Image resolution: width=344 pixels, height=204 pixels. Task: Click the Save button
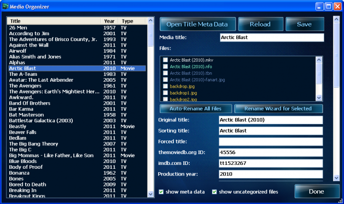305,24
